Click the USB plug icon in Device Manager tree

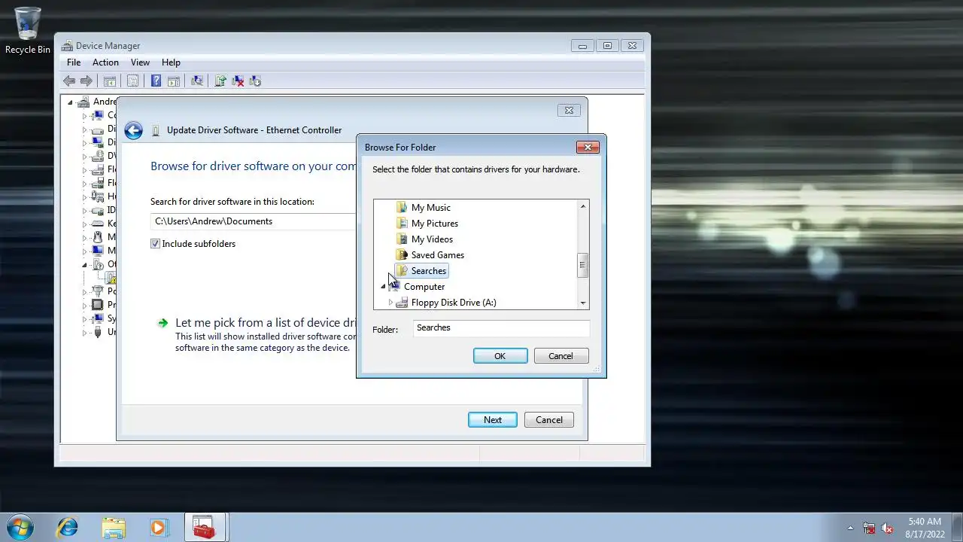click(97, 332)
